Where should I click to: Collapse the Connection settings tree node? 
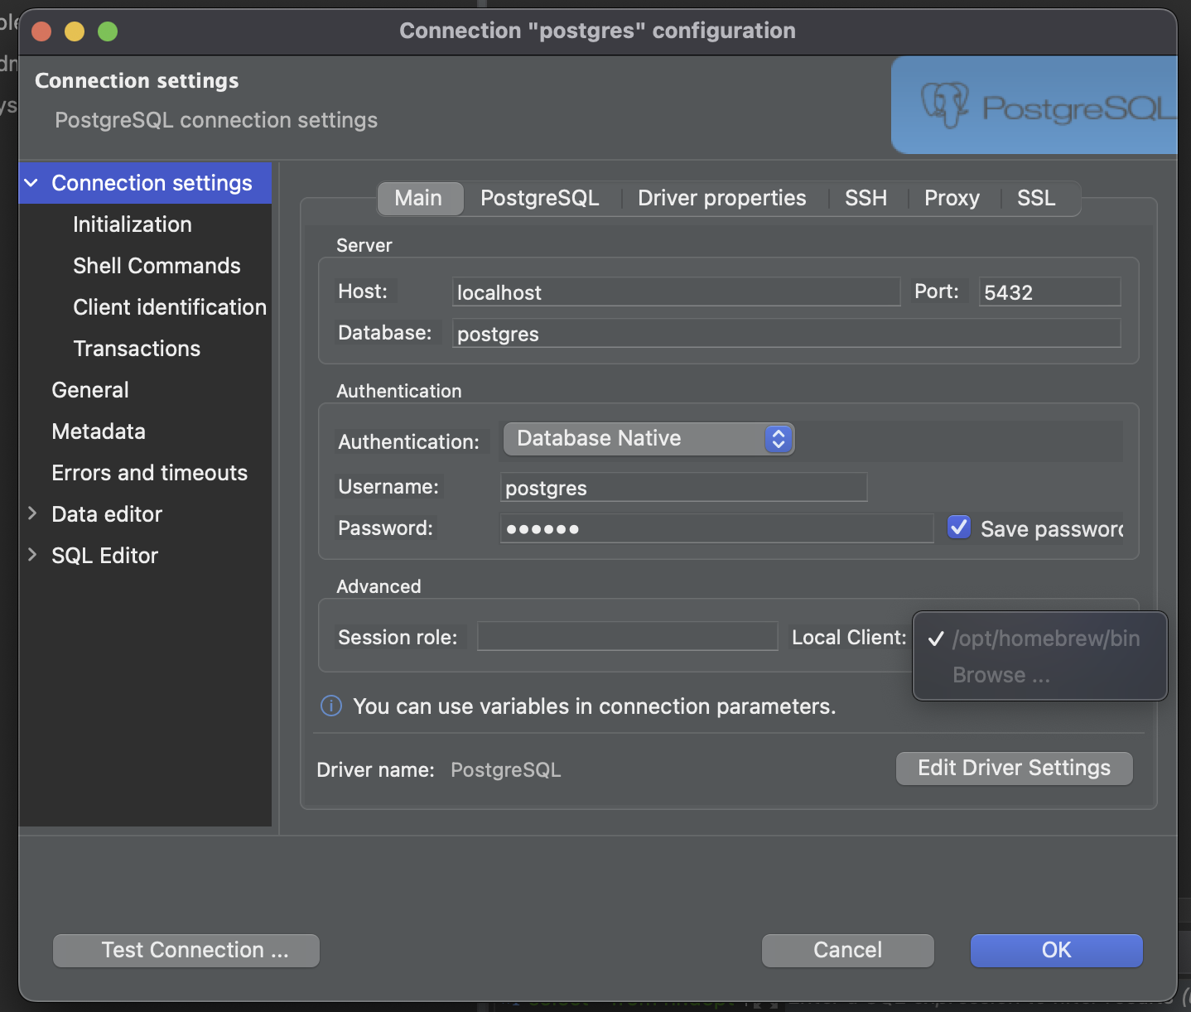31,183
